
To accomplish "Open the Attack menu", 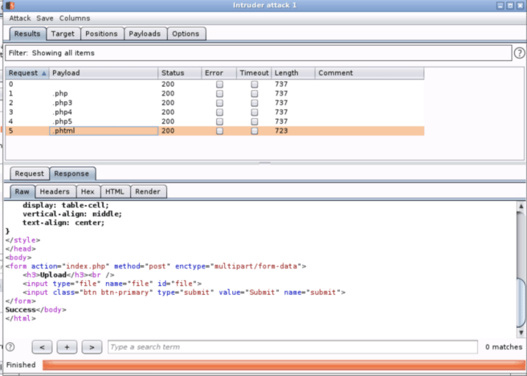I will 19,18.
